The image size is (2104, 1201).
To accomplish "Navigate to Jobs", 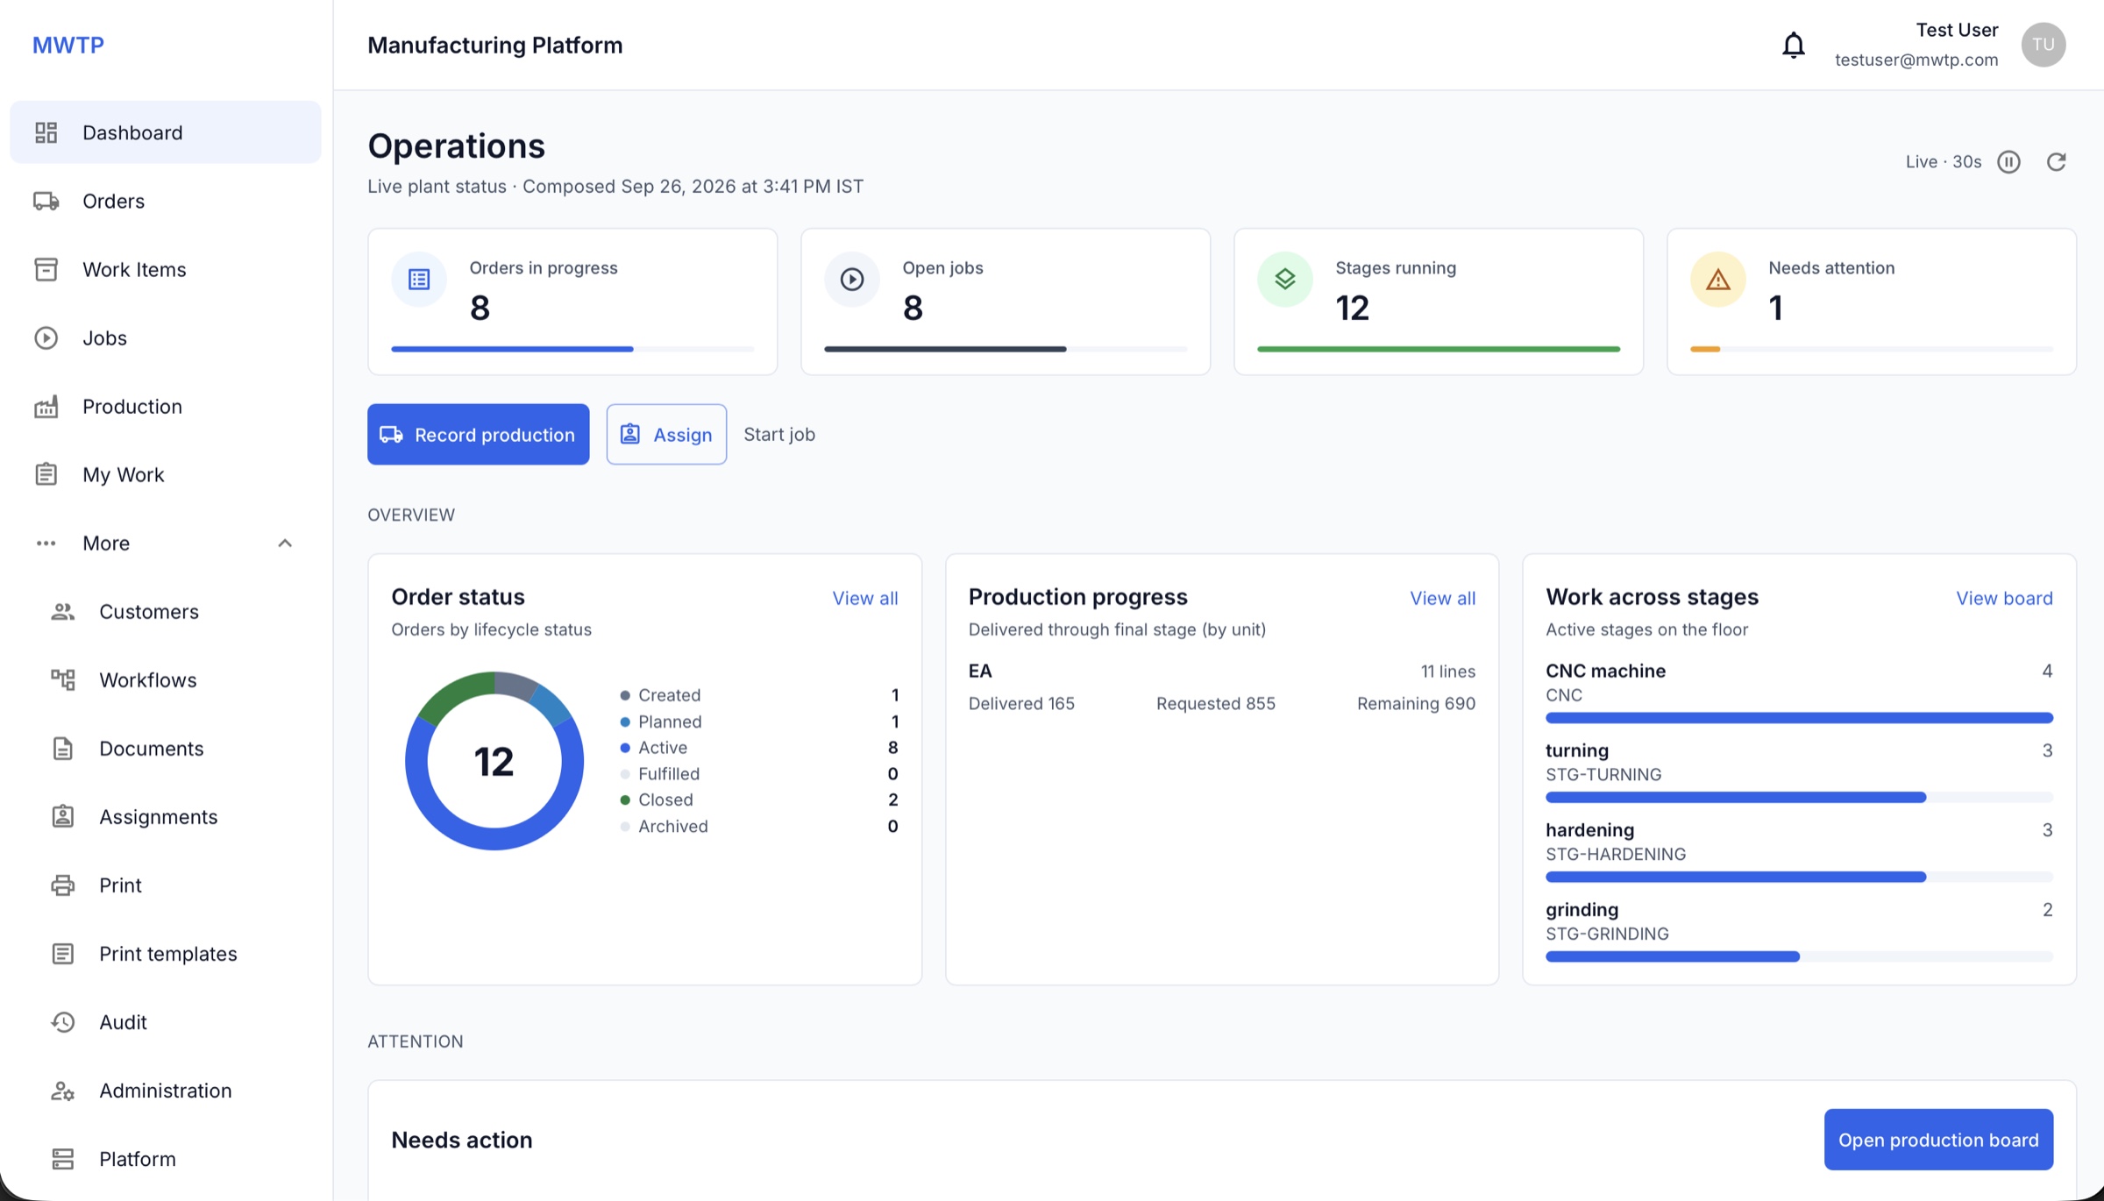I will (166, 338).
